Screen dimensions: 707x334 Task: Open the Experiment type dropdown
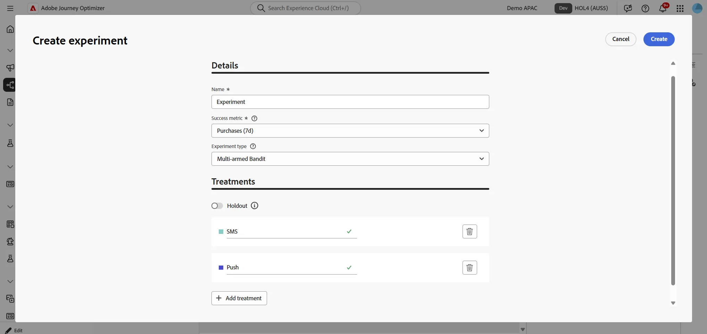click(350, 159)
